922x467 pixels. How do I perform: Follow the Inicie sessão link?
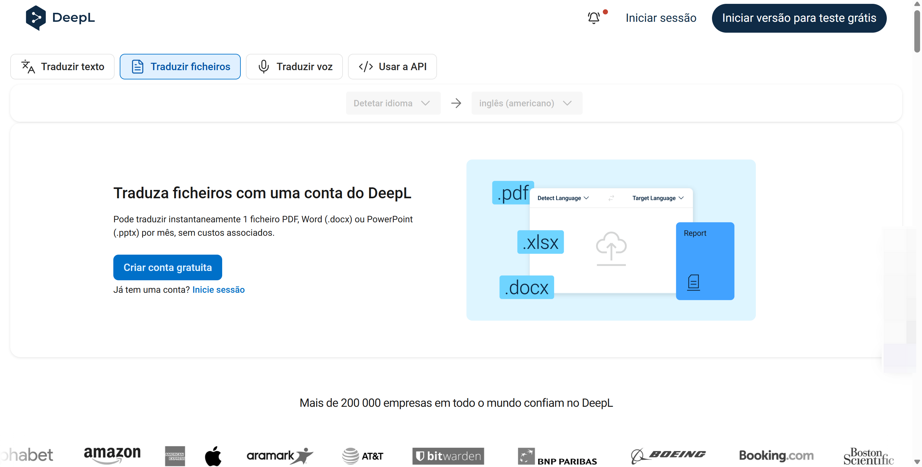coord(218,289)
